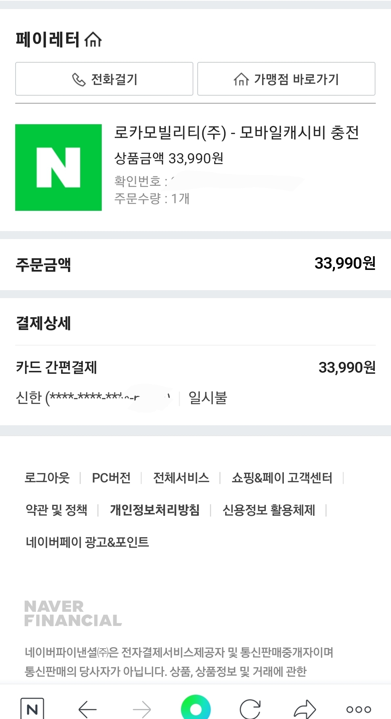This screenshot has height=719, width=391.
Task: Go back with the left arrow icon
Action: pos(88,709)
